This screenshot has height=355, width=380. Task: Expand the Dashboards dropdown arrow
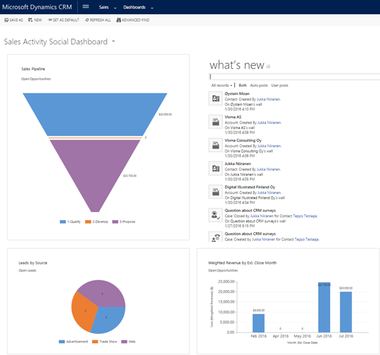(152, 8)
